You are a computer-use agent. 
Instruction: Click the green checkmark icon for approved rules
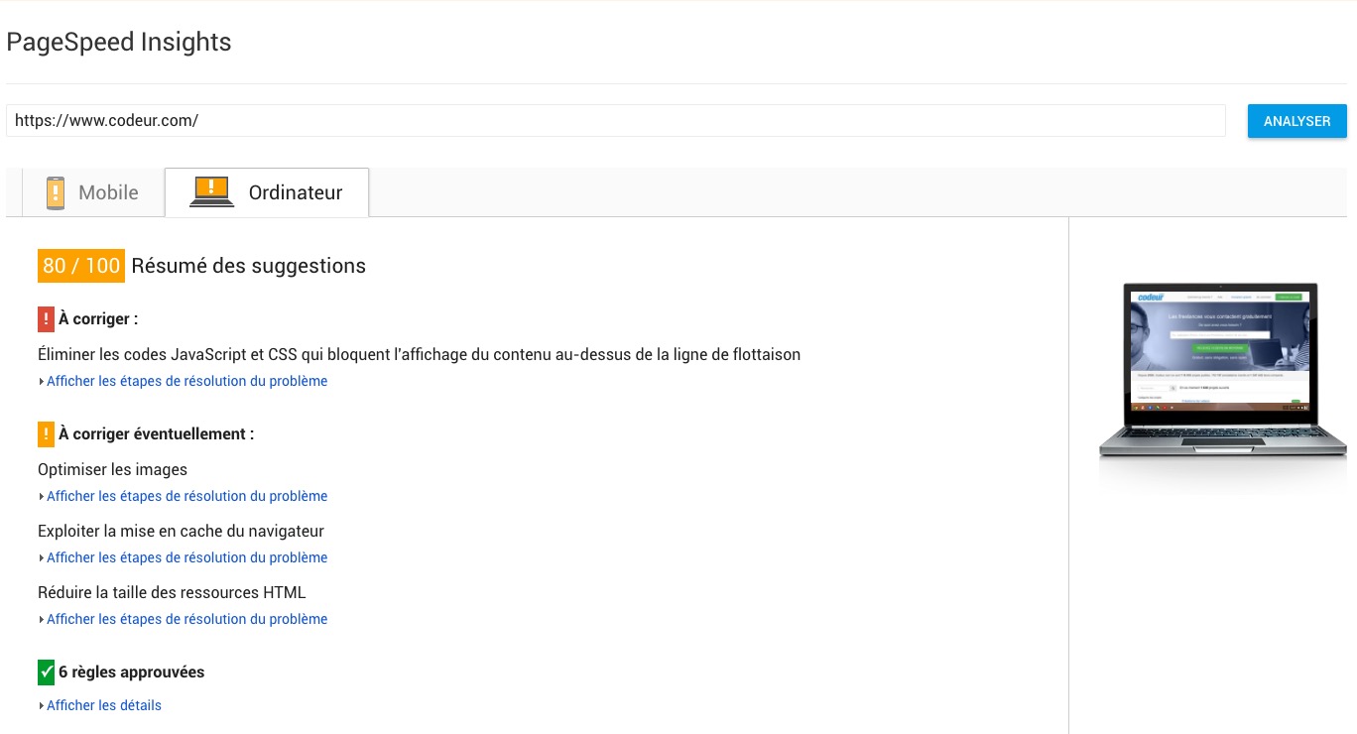46,673
